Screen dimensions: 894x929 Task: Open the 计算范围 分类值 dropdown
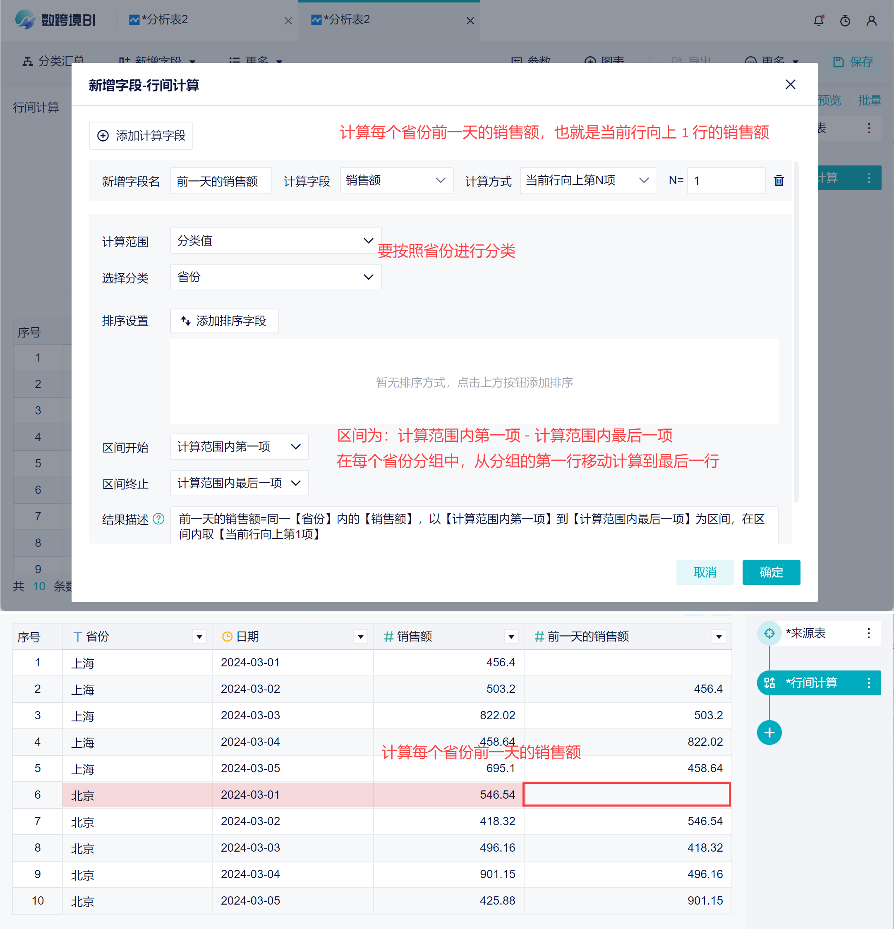pyautogui.click(x=276, y=241)
